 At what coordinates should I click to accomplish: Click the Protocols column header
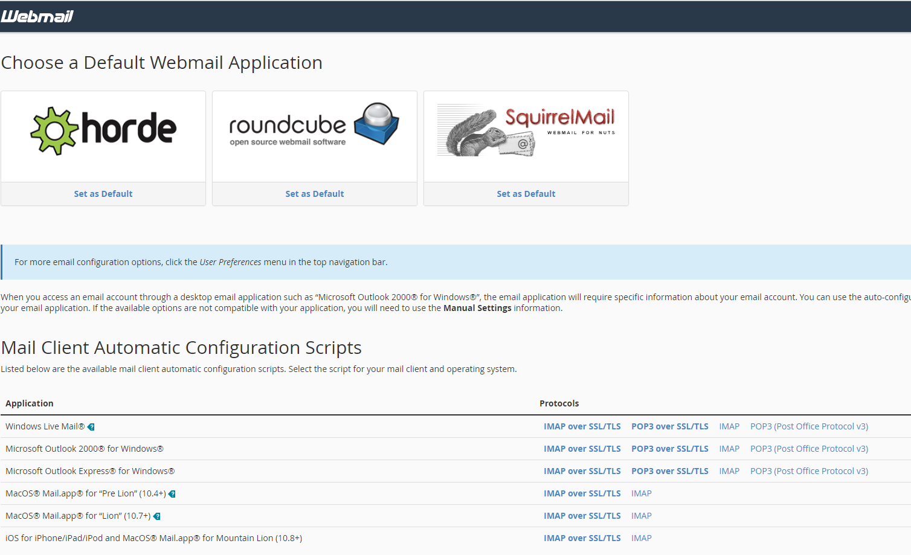pos(559,403)
